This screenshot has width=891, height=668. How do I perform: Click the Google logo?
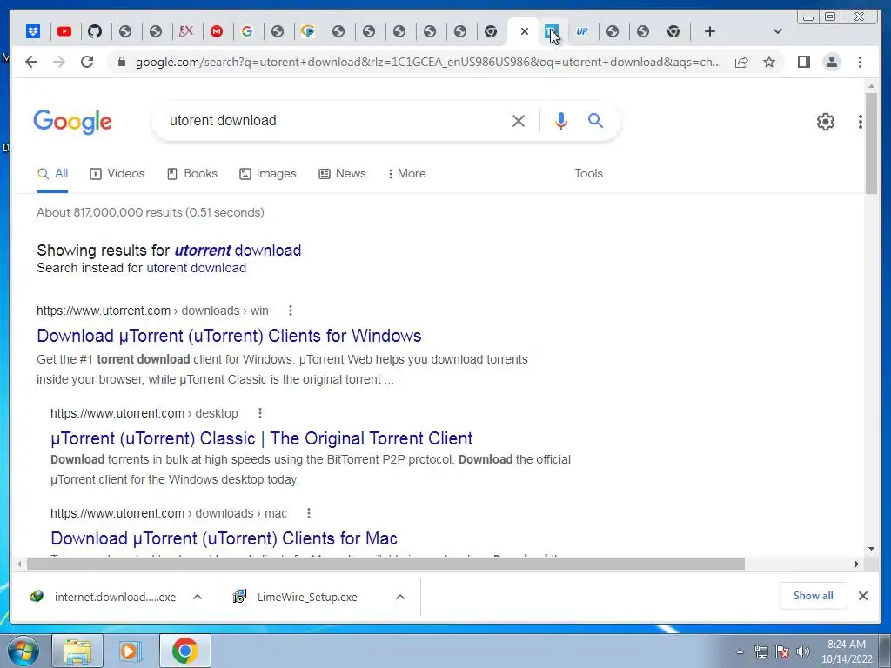point(73,122)
